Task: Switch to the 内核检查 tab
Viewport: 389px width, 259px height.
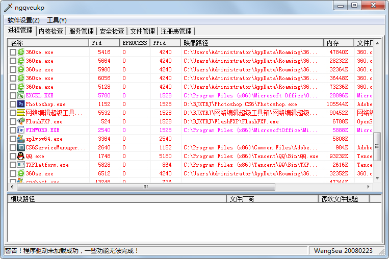Action: pos(51,31)
